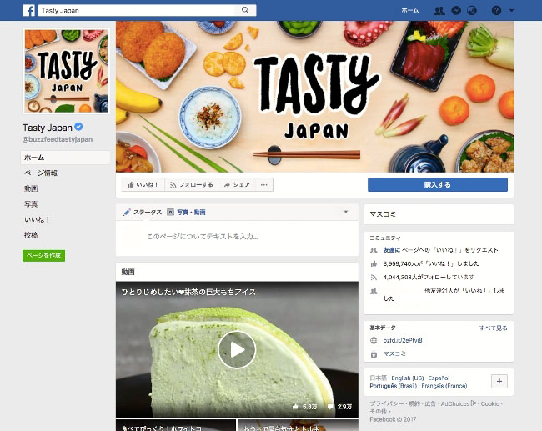Click the follow feed icon beside 4,044,308人
The image size is (542, 431).
tap(374, 278)
